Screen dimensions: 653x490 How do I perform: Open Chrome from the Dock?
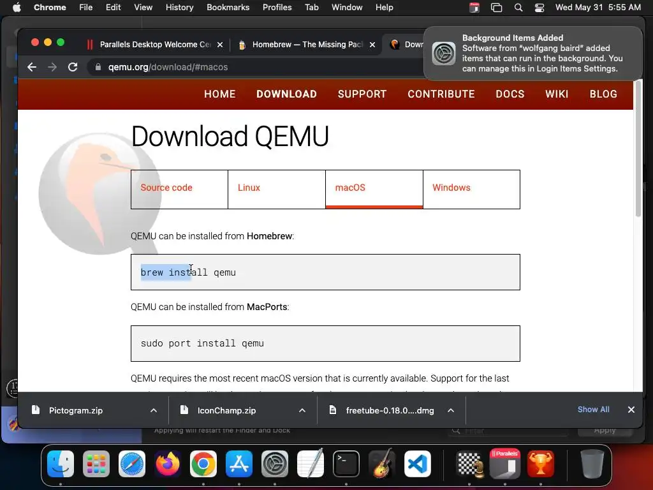pyautogui.click(x=203, y=464)
